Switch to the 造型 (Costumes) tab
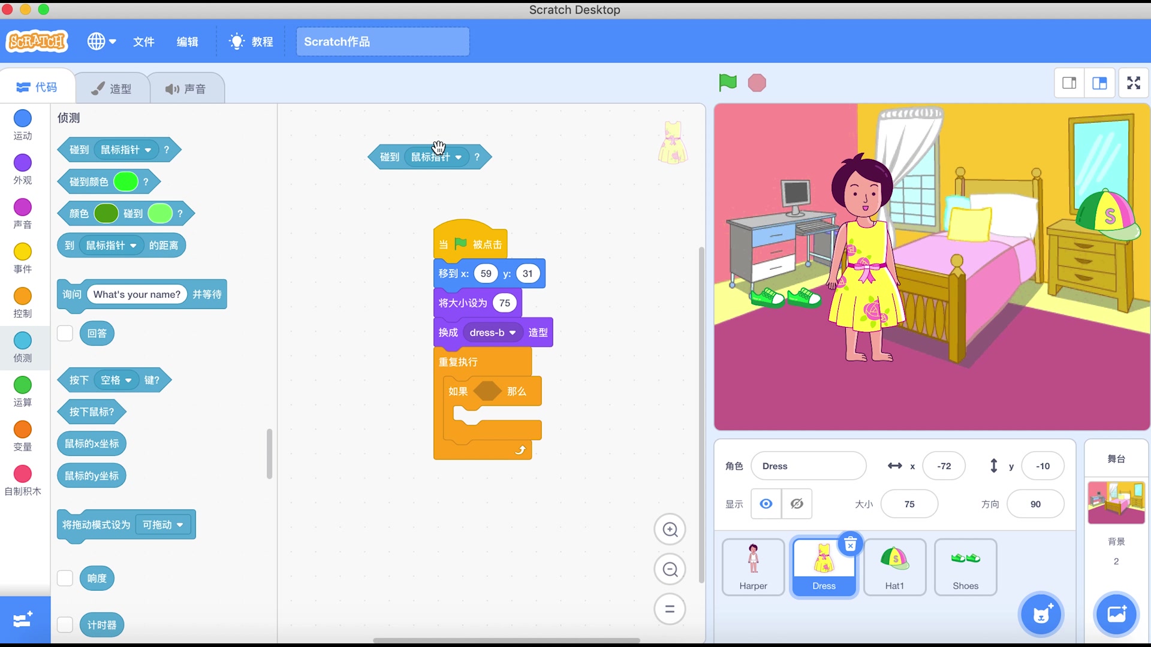 112,87
